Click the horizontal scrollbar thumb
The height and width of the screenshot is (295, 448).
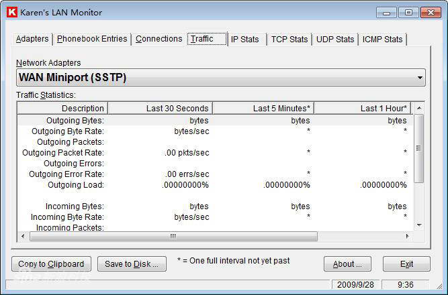(x=173, y=236)
